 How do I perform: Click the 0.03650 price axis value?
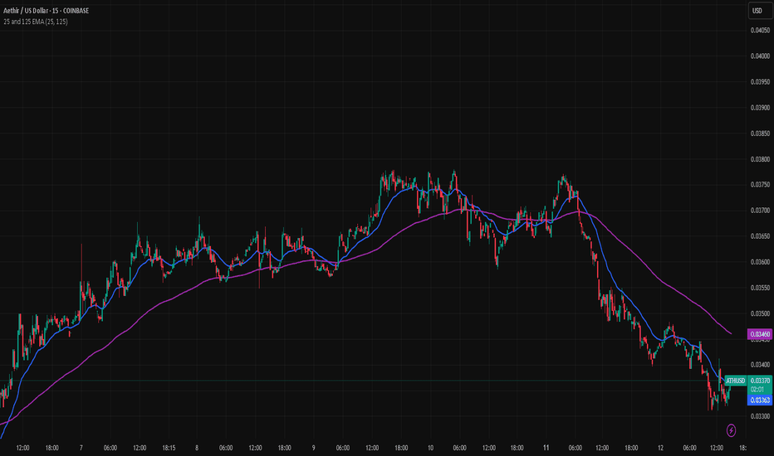coord(760,236)
